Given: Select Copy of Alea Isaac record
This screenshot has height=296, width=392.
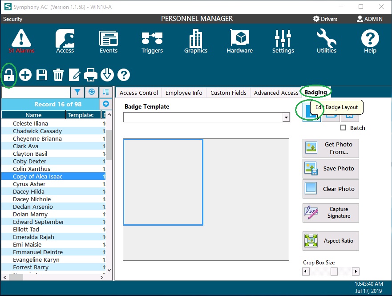Looking at the screenshot, I should pyautogui.click(x=53, y=177).
